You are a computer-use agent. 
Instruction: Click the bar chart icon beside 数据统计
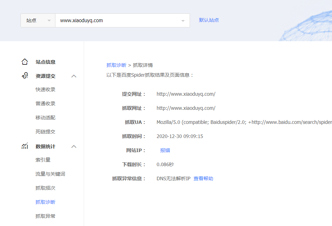click(24, 146)
